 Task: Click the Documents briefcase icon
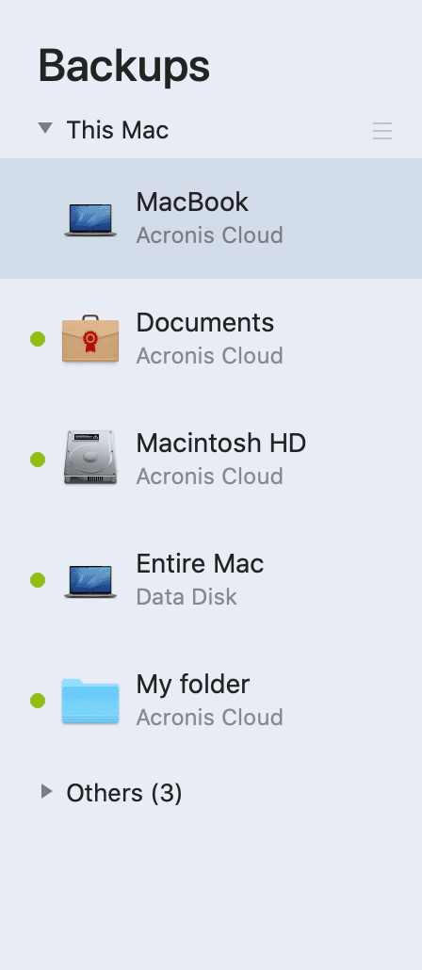[x=90, y=338]
